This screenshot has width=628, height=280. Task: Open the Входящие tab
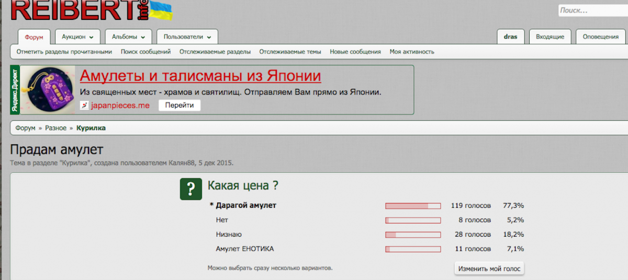coord(549,37)
